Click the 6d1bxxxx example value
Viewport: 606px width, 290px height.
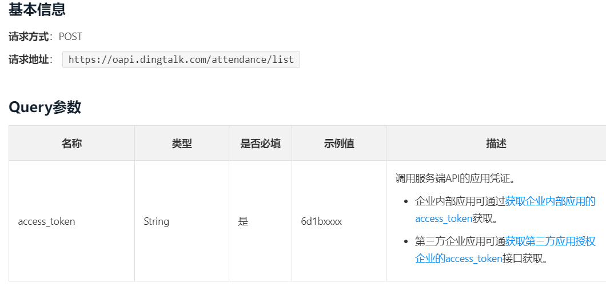321,221
